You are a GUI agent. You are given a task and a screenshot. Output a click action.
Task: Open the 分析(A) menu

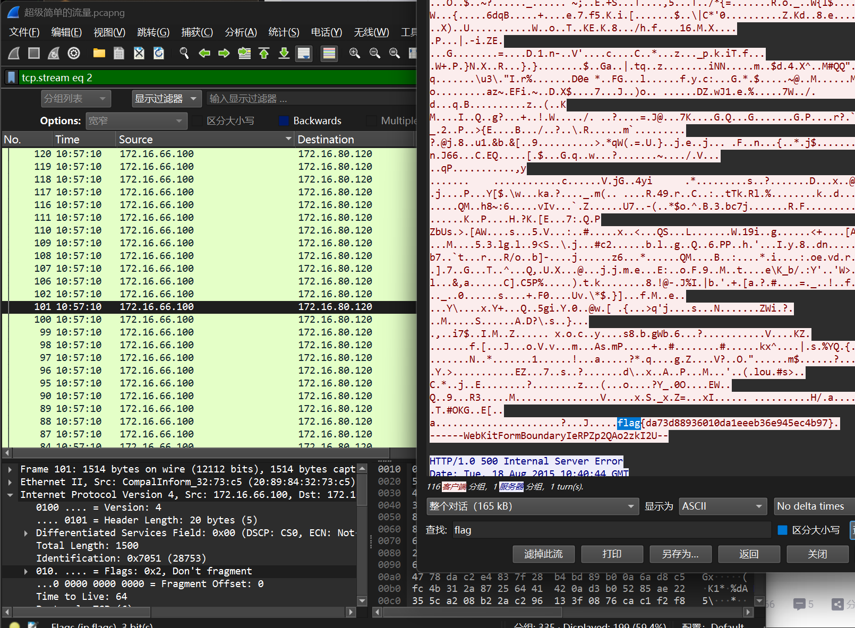[241, 32]
